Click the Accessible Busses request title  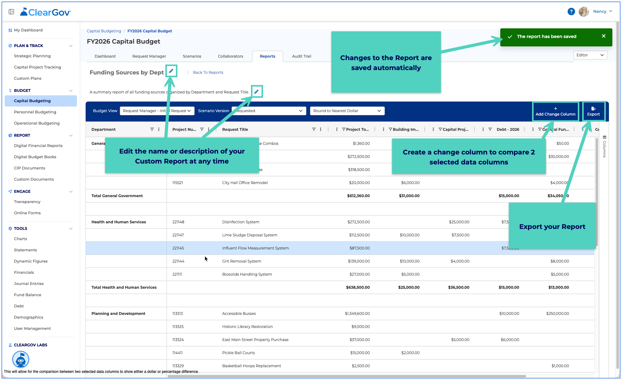[x=239, y=314]
